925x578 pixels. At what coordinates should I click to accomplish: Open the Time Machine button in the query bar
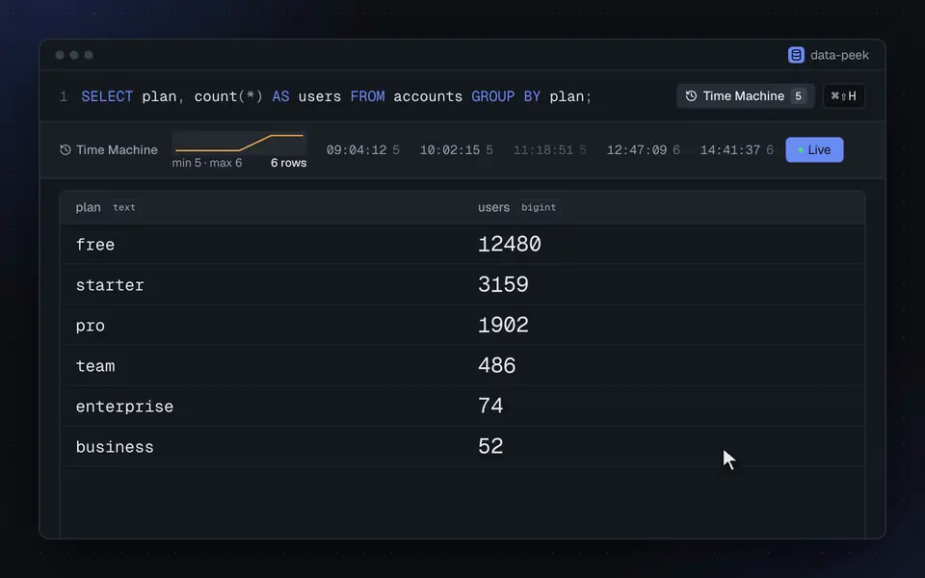point(745,96)
